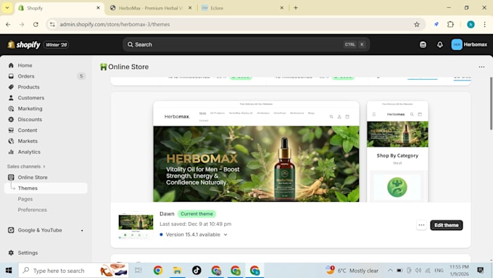This screenshot has height=278, width=493.
Task: View site information icon in address bar
Action: tap(52, 24)
